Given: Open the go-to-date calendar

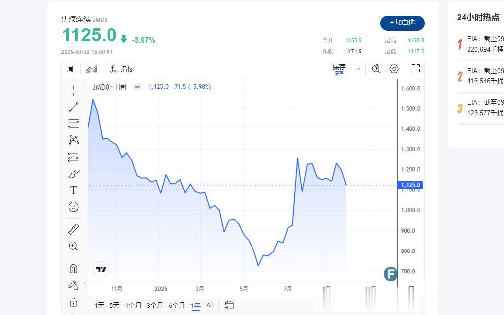Looking at the screenshot, I should point(229,305).
